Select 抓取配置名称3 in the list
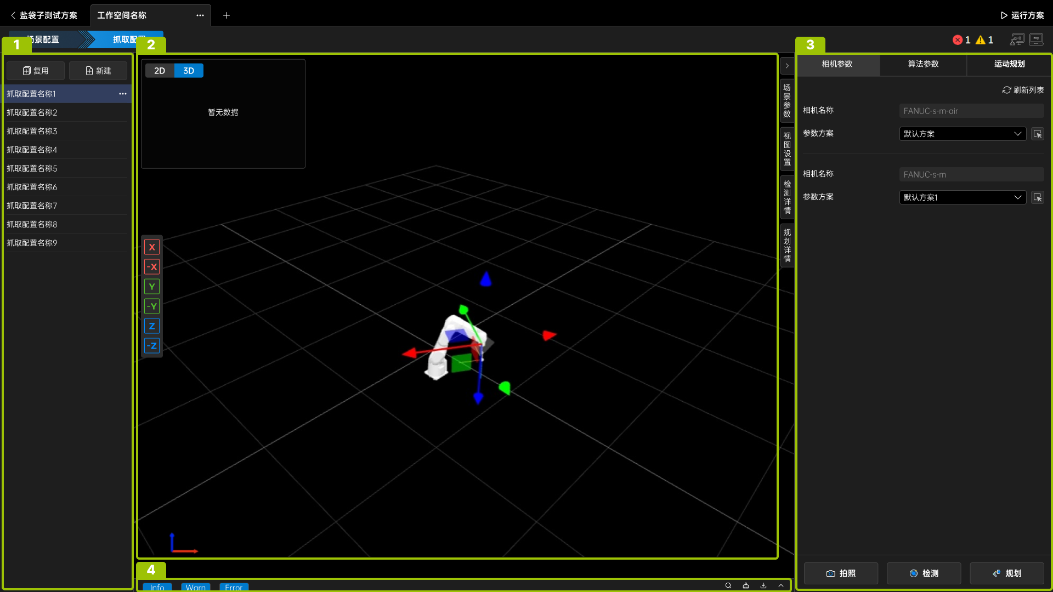This screenshot has width=1053, height=592. 67,131
